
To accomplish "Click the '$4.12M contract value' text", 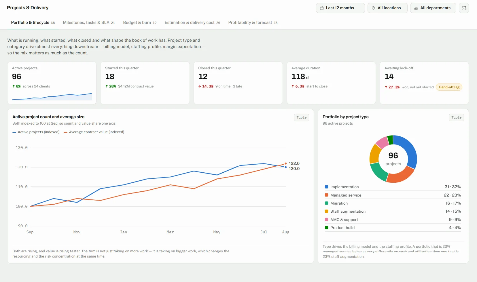I will coord(136,86).
